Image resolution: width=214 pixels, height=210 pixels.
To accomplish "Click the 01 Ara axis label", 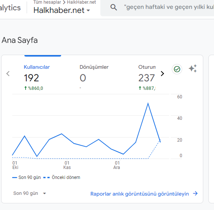I will tap(117, 165).
